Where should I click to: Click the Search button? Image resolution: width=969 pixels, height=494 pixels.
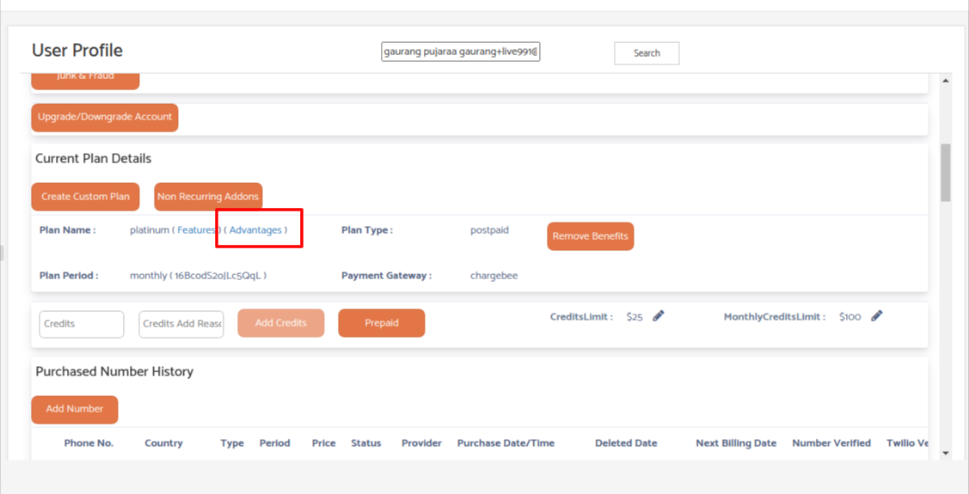(647, 53)
